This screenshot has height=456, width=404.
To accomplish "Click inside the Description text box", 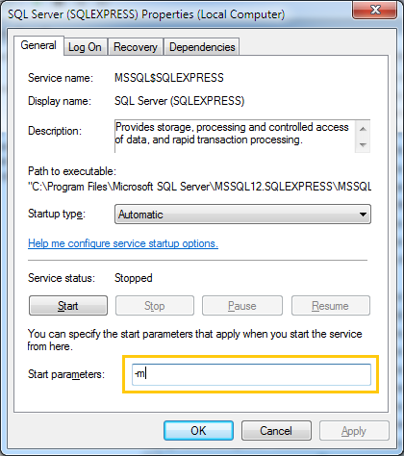I will click(x=235, y=136).
